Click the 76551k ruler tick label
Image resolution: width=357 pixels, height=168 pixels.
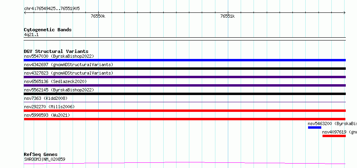pyautogui.click(x=227, y=16)
